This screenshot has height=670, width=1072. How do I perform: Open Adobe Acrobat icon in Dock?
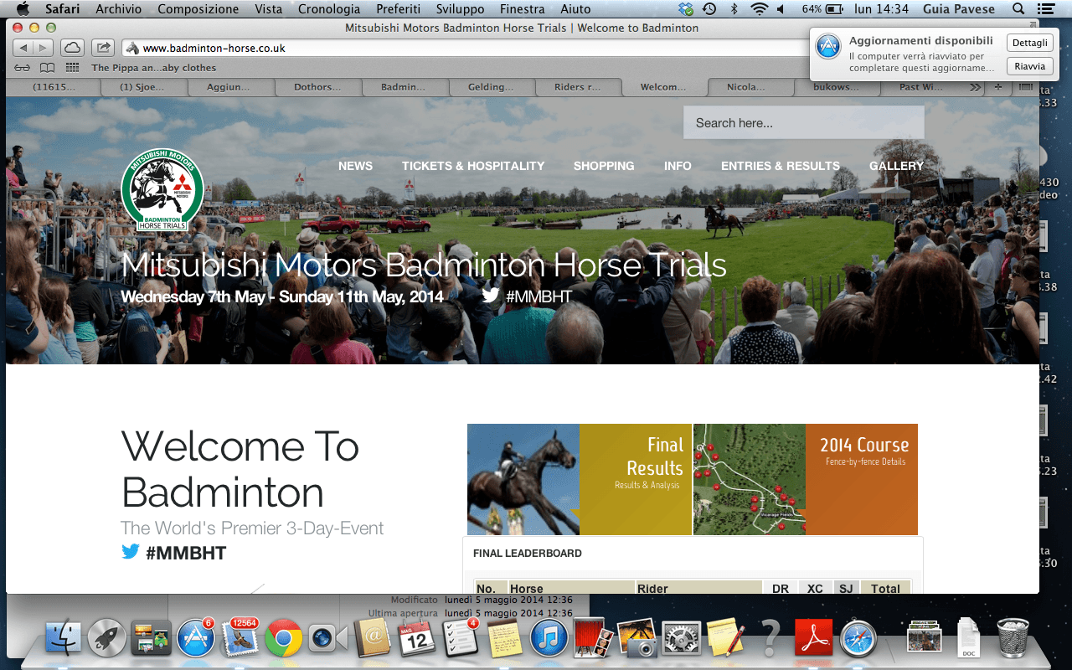pyautogui.click(x=812, y=639)
